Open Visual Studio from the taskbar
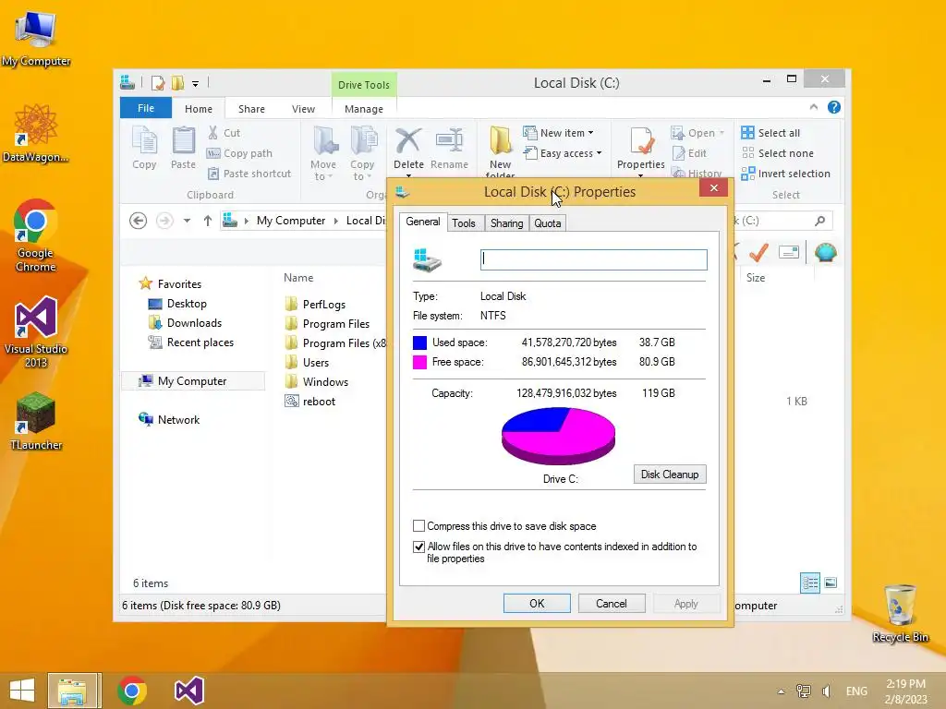 [x=188, y=691]
